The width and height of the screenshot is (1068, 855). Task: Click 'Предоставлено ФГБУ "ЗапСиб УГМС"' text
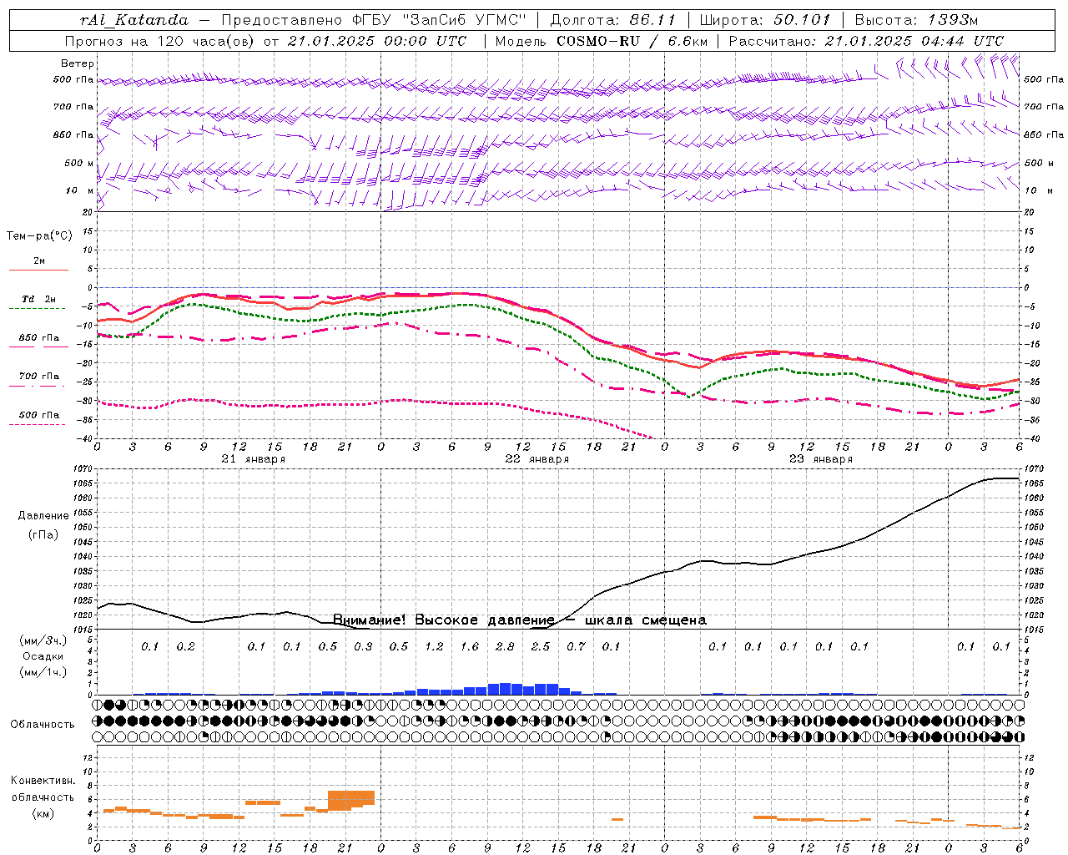[x=374, y=20]
